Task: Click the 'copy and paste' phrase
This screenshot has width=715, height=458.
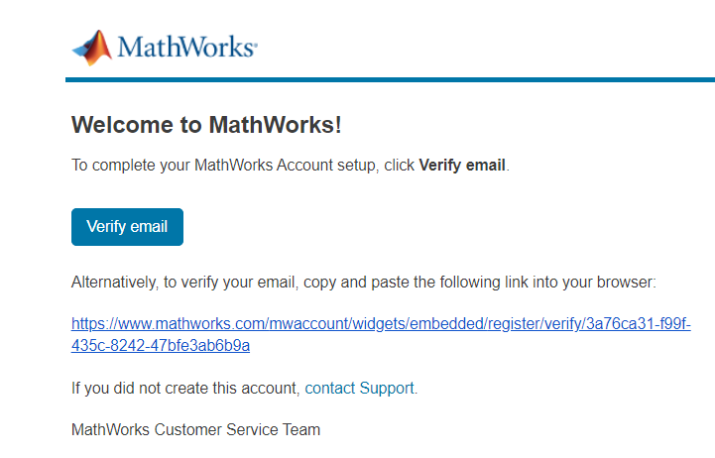Action: (356, 283)
